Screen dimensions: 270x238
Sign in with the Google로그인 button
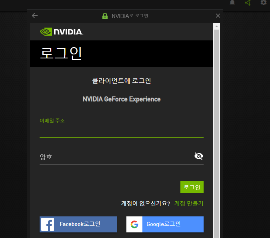point(165,224)
